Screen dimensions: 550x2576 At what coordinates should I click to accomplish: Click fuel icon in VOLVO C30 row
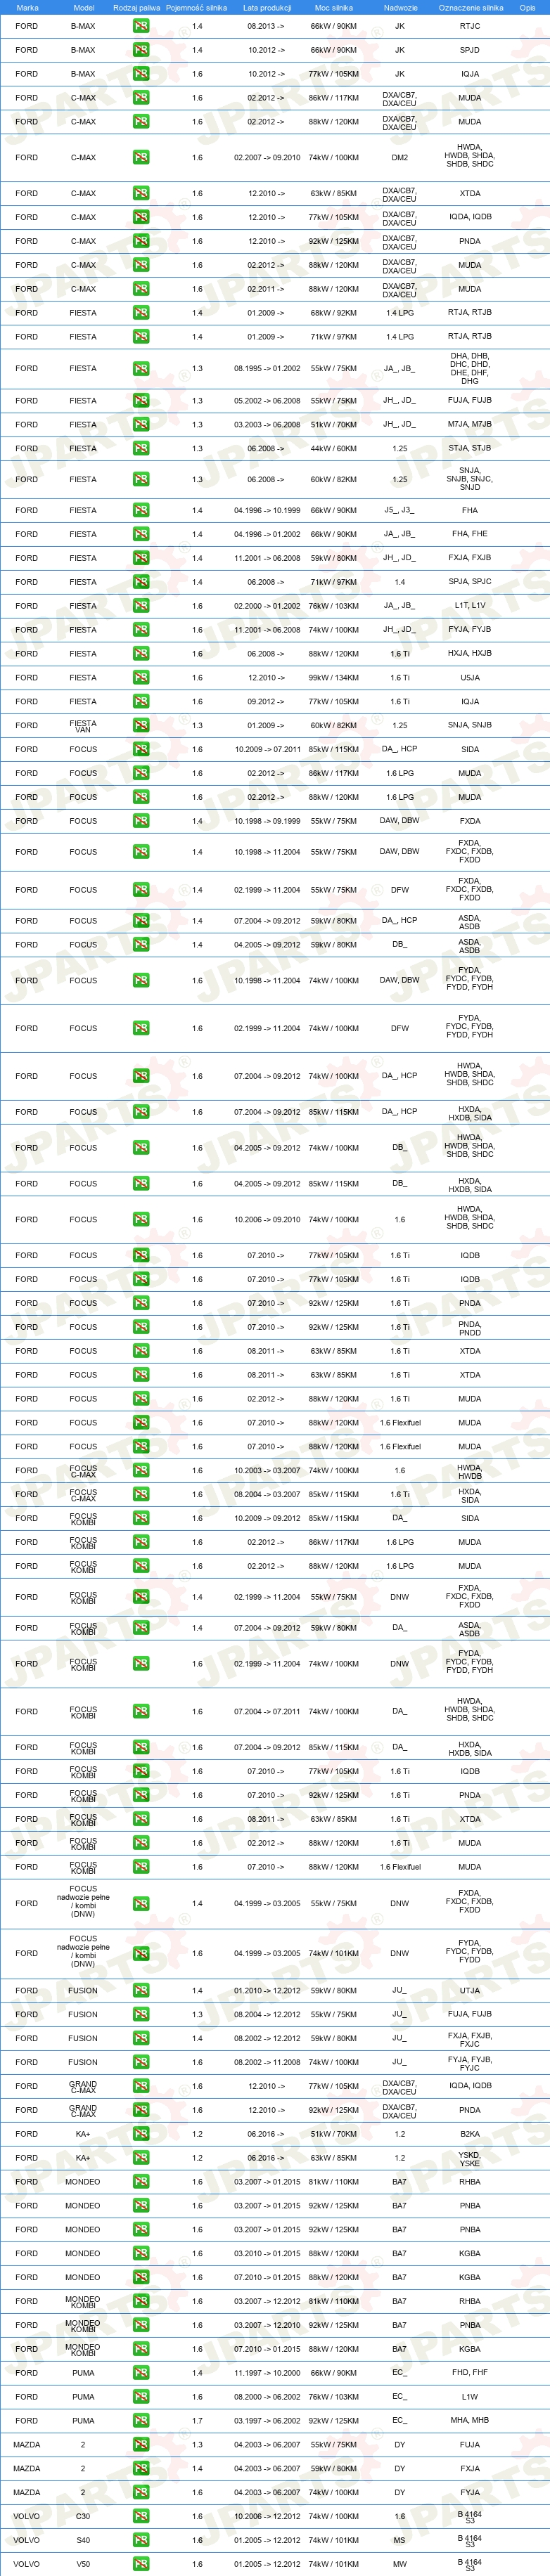(x=141, y=2518)
